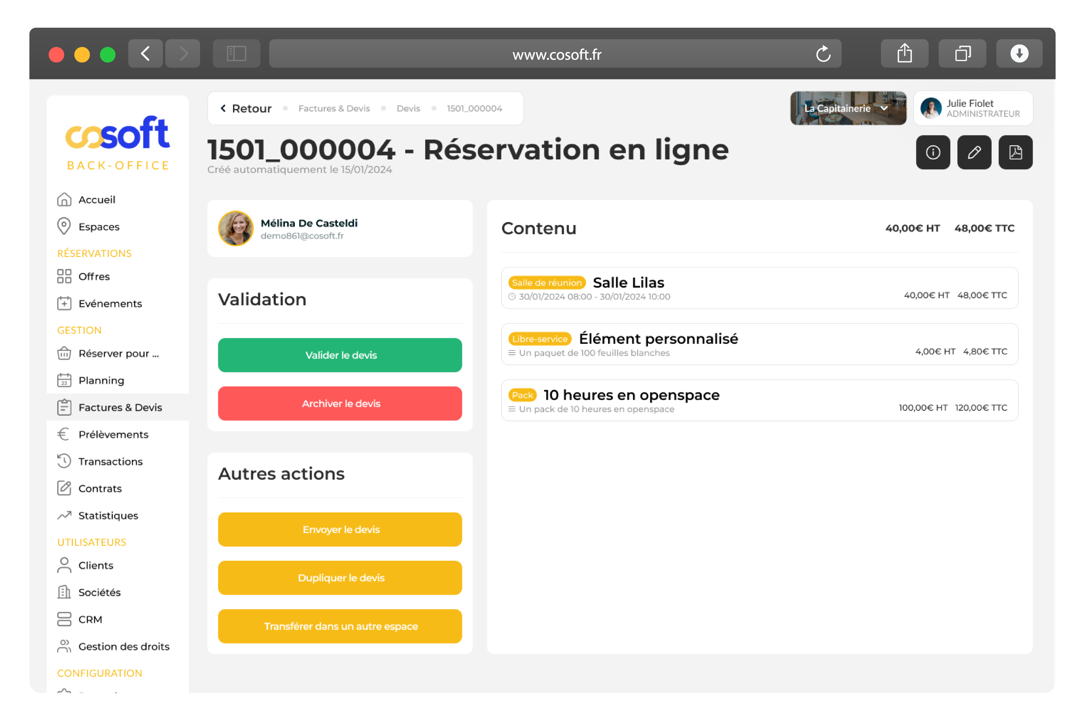Click the browser forward arrow
1085x722 pixels.
[183, 54]
